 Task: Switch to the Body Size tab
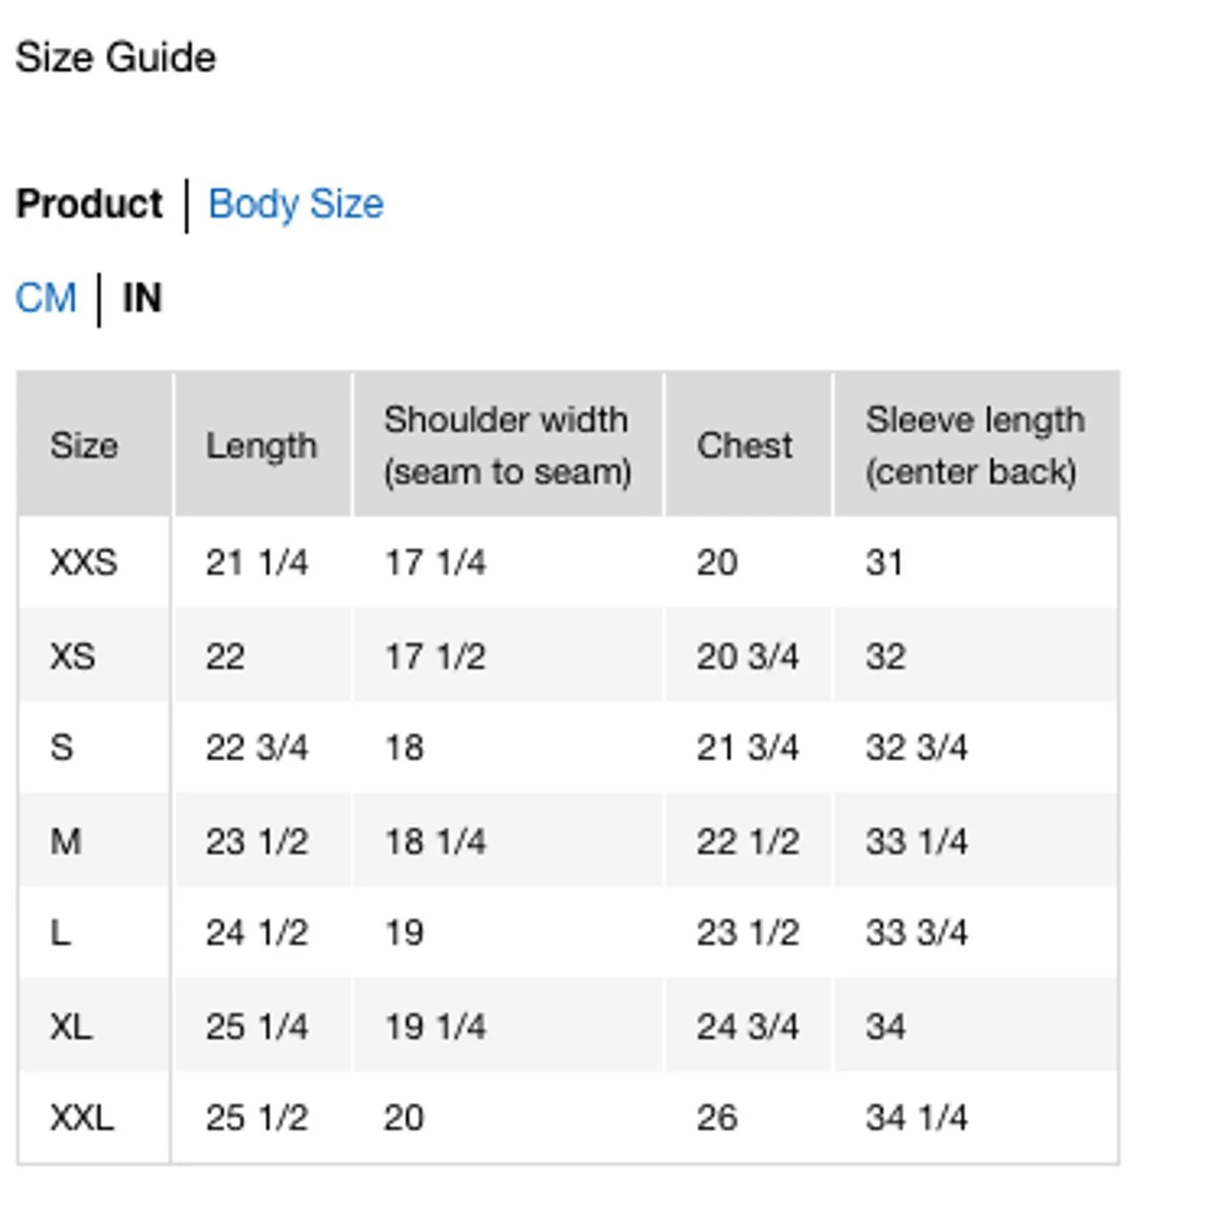[295, 204]
